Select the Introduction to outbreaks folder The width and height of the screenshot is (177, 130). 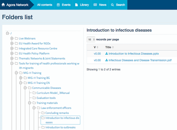click(x=60, y=127)
